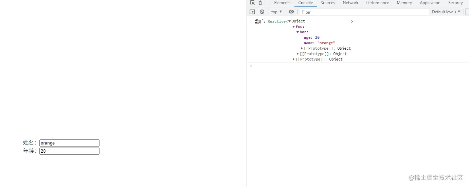Switch to the Memory tab
469x187 pixels.
pos(404,3)
